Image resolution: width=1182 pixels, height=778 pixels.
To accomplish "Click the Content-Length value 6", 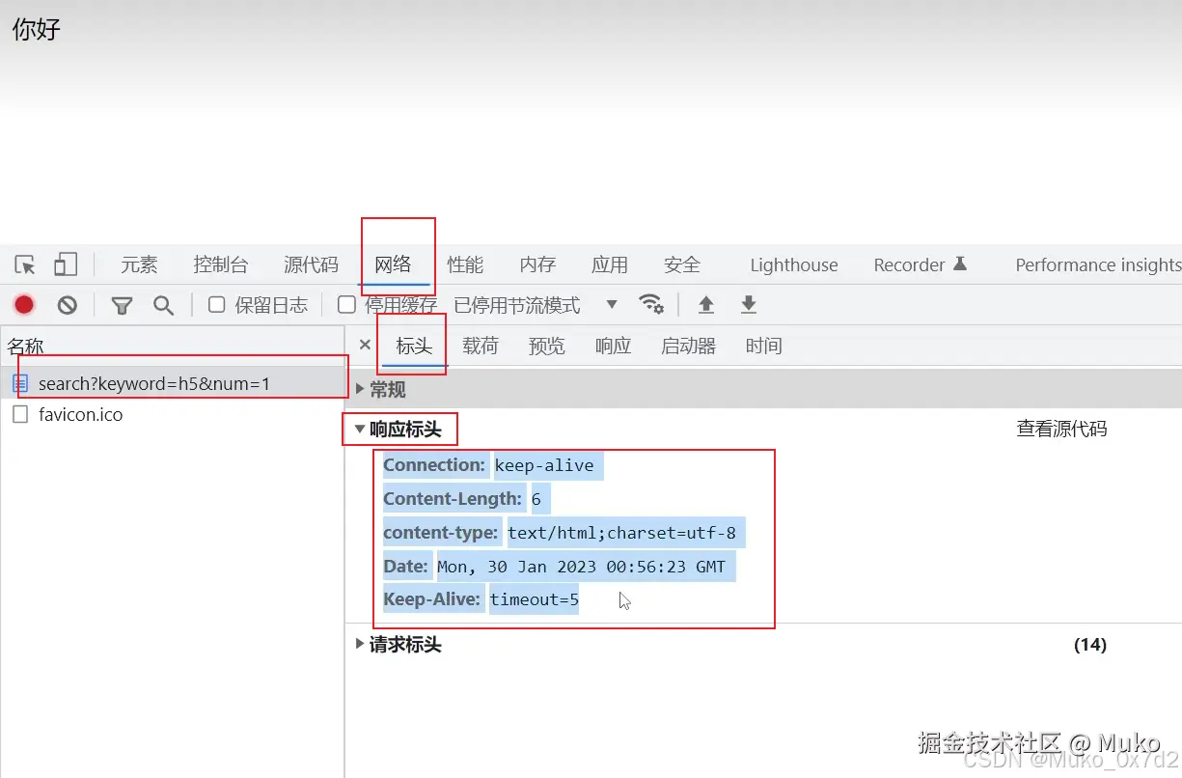I will pyautogui.click(x=536, y=499).
